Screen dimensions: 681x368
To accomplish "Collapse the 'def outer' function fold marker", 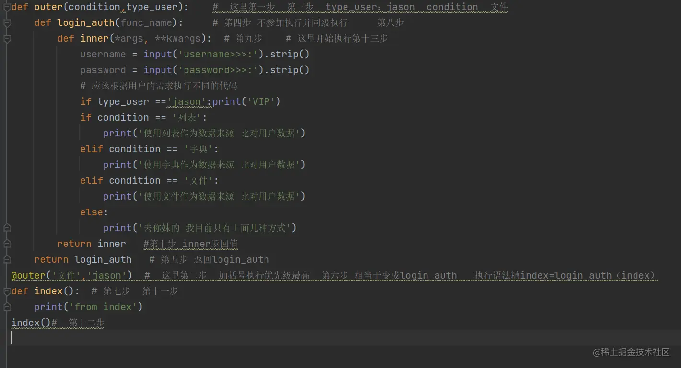I will point(7,7).
